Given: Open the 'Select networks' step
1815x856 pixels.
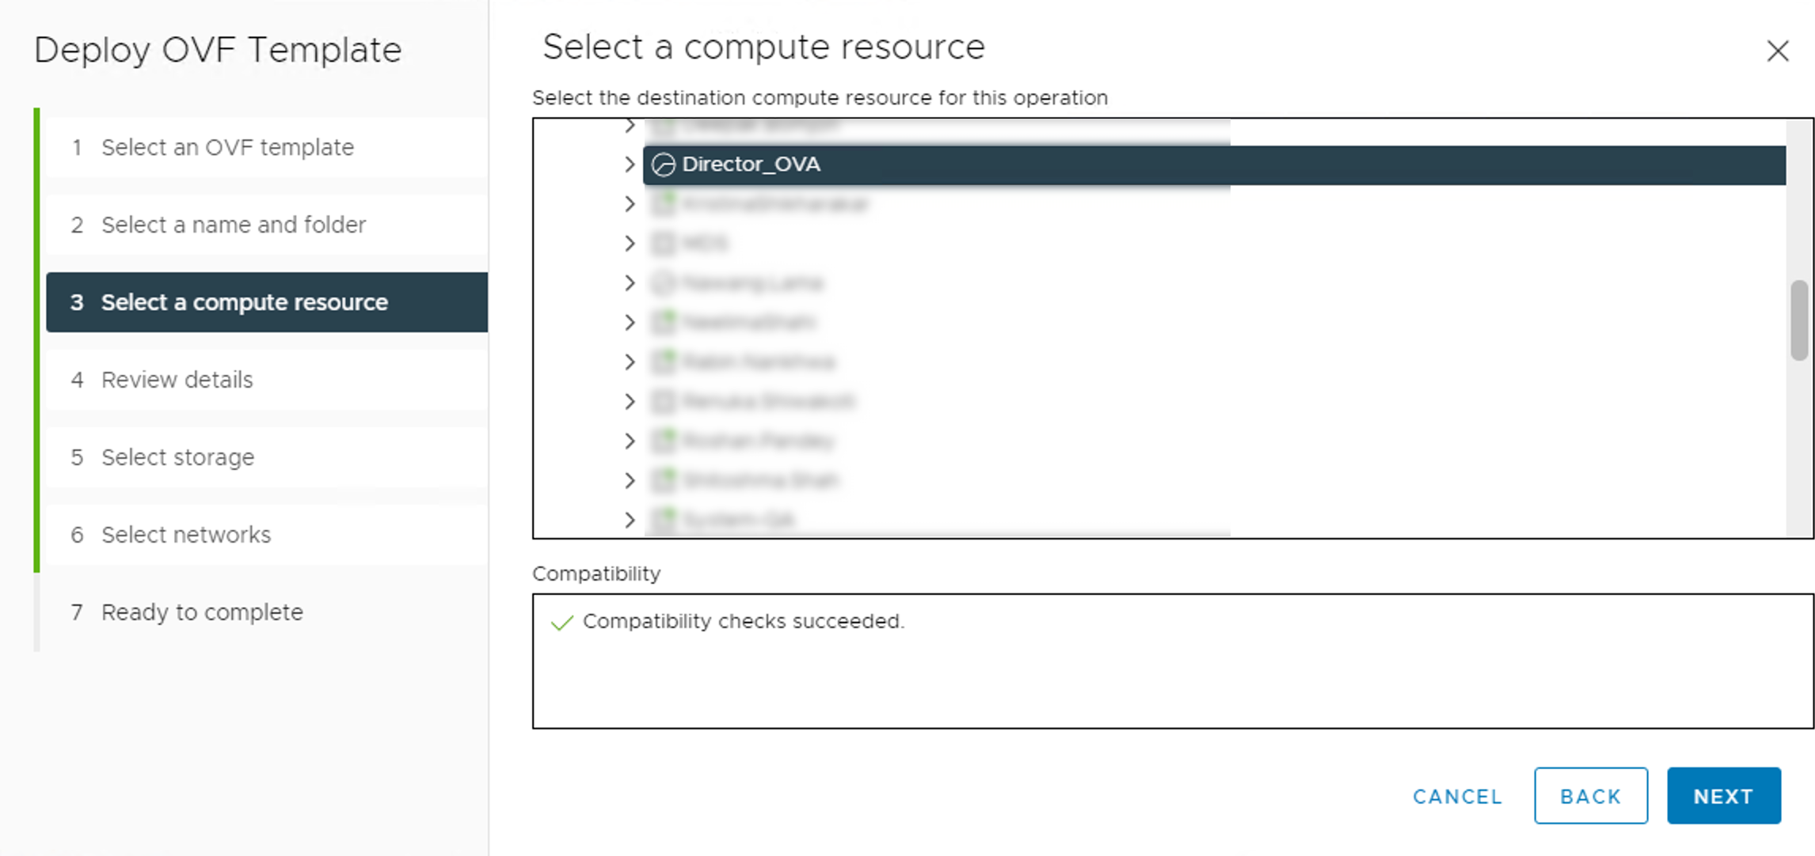Looking at the screenshot, I should [185, 535].
